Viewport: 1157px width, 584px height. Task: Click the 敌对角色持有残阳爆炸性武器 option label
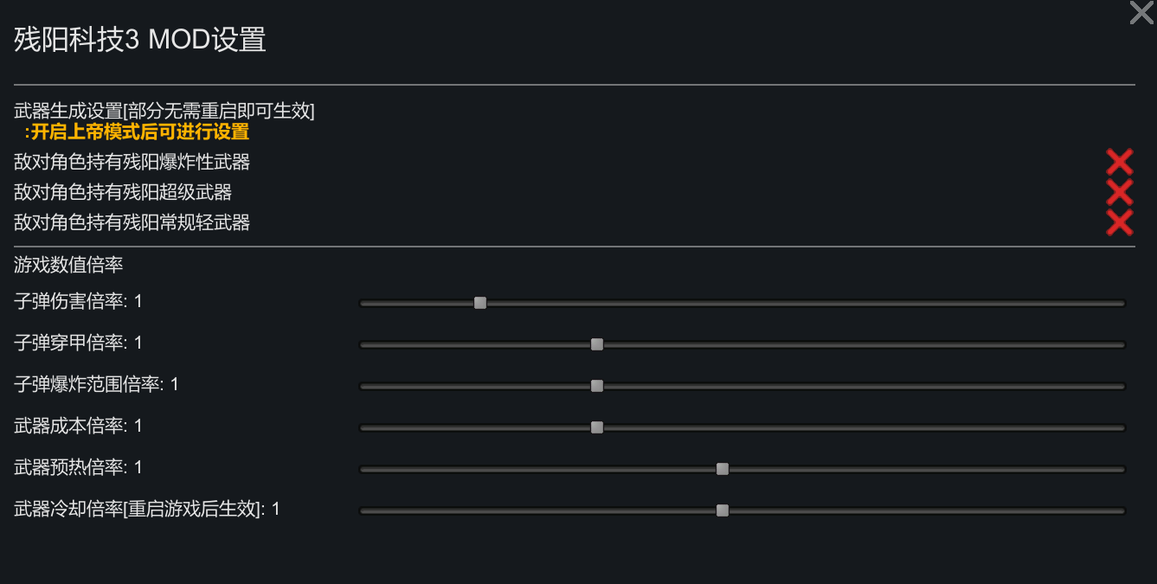[x=132, y=162]
